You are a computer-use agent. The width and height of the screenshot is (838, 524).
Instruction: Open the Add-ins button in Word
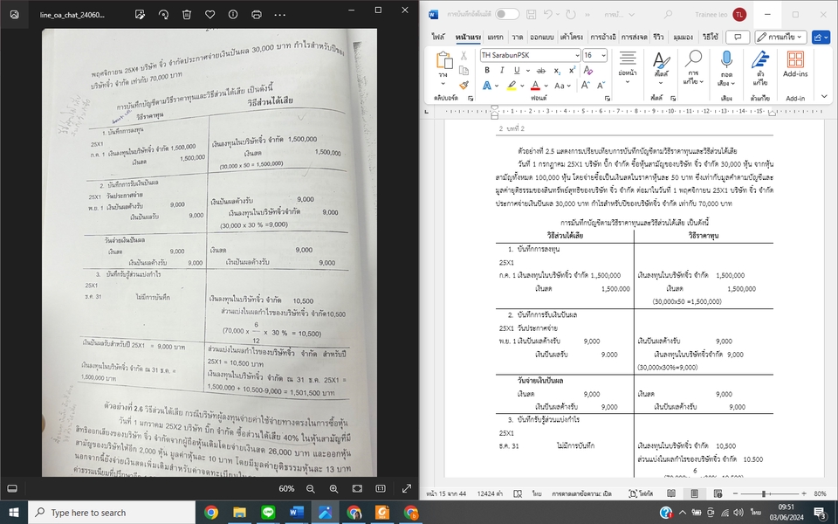coord(795,64)
